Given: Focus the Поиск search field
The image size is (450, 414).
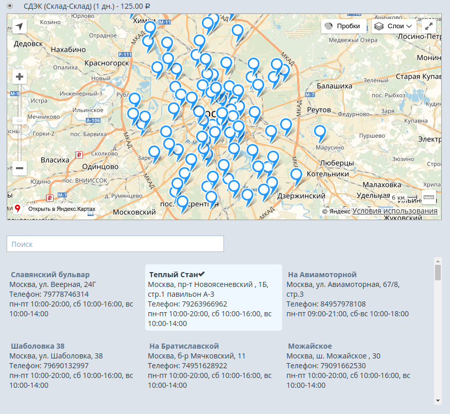Looking at the screenshot, I should point(115,244).
